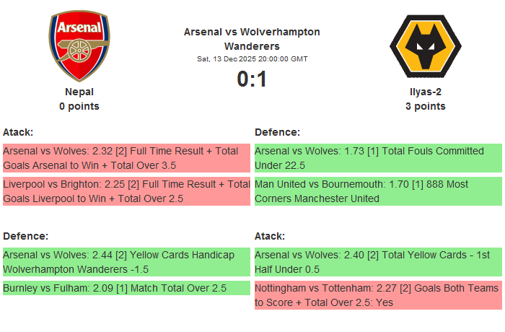Select the Total Yellow Cards 1st Half bet
This screenshot has width=505, height=332.
[x=377, y=262]
